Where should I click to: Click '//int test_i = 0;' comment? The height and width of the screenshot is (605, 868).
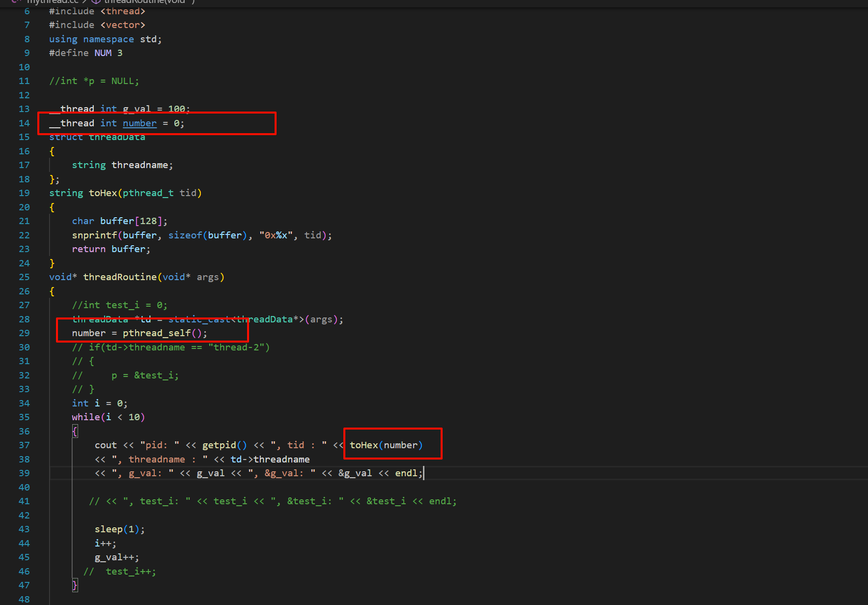[x=119, y=305]
